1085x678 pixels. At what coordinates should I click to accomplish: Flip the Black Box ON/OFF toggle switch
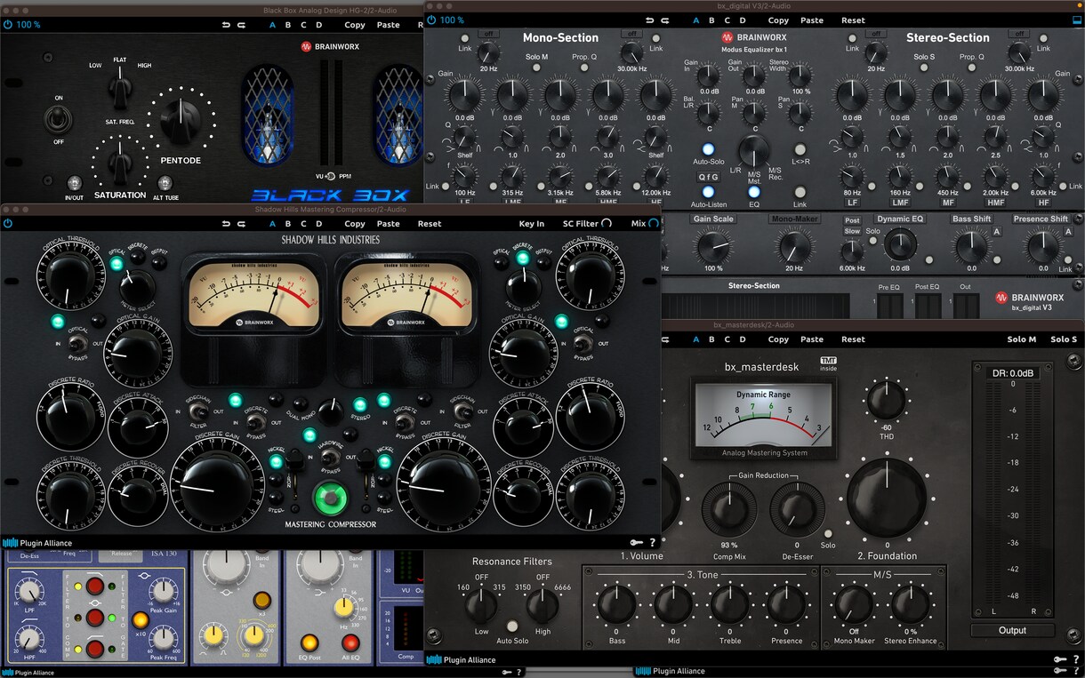[x=60, y=119]
